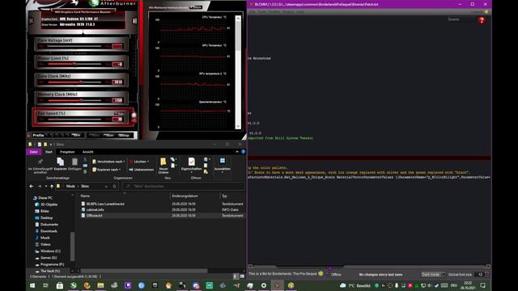Pin to quick access with An Schnellzugriff anheften
The height and width of the screenshot is (291, 518).
[x=40, y=166]
